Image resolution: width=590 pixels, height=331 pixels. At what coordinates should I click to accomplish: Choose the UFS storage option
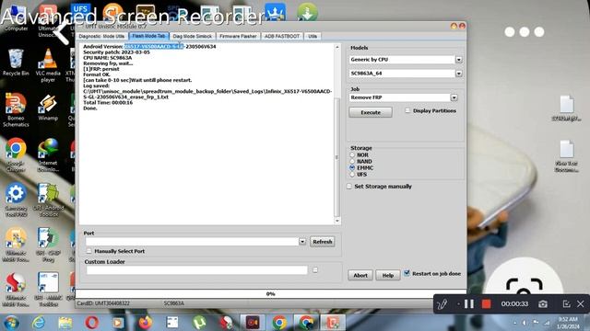coord(352,175)
